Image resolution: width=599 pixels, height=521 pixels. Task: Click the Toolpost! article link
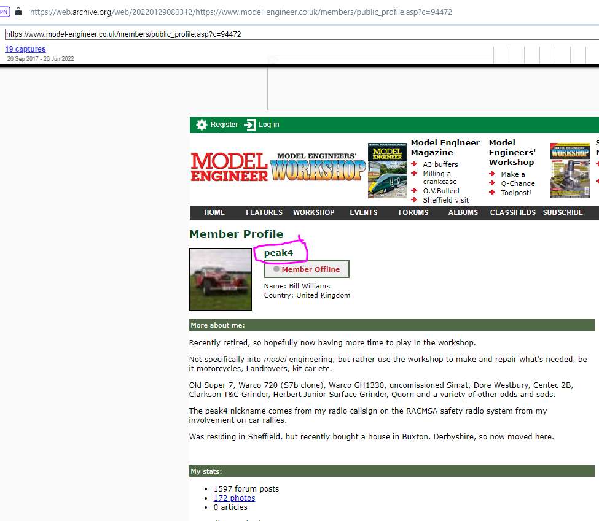pos(515,193)
